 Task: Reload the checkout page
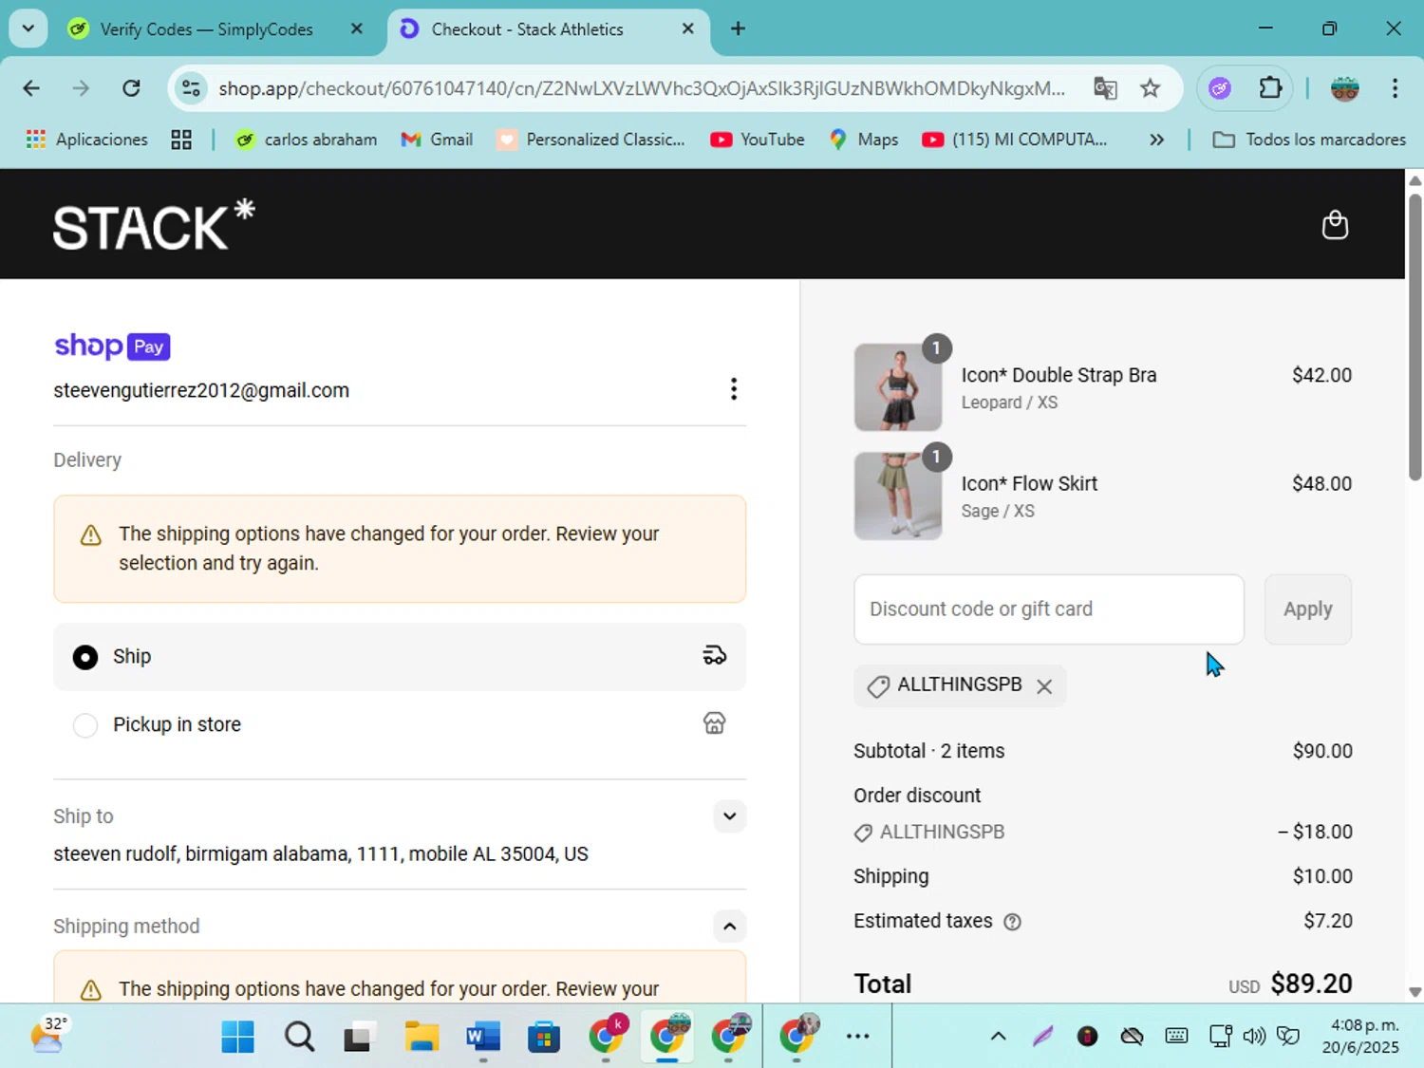(131, 88)
